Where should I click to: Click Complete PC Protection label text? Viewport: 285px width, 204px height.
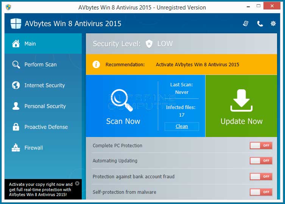tap(117, 145)
